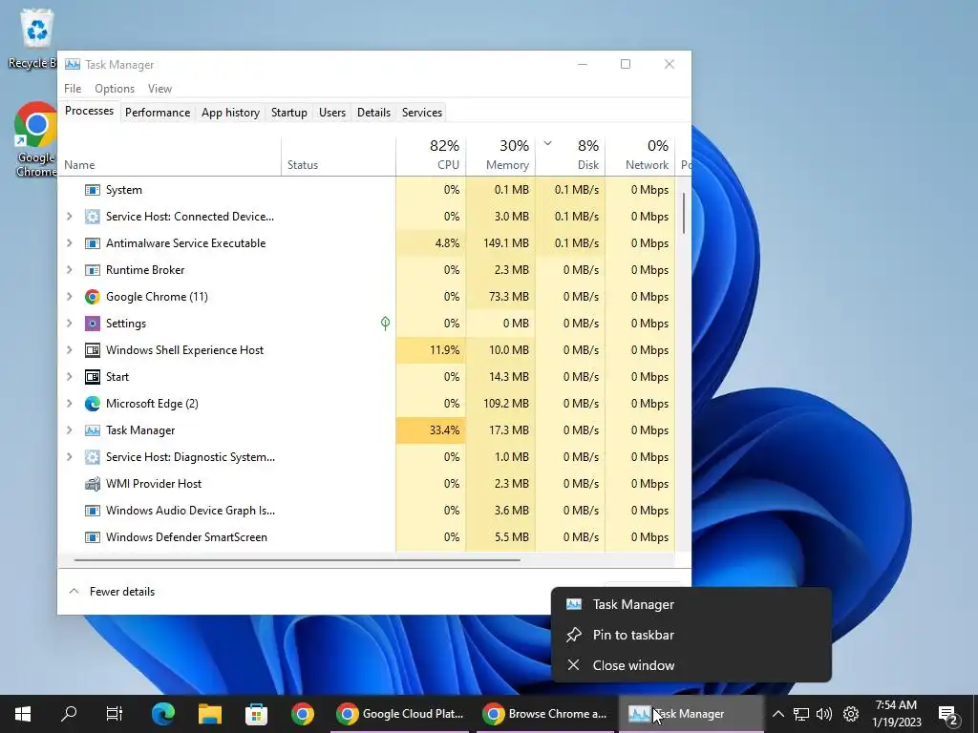Click the Google Chrome process icon in list
Image resolution: width=978 pixels, height=733 pixels.
93,297
